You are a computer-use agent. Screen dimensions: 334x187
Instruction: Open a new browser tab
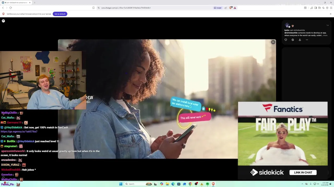pyautogui.click(x=34, y=3)
